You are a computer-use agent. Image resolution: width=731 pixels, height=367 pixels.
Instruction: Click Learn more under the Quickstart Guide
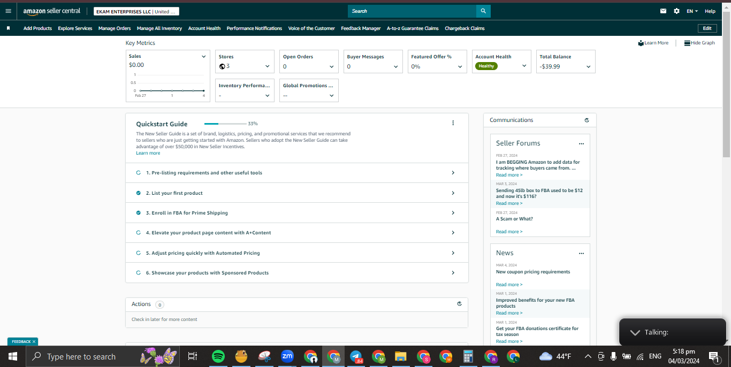point(148,153)
